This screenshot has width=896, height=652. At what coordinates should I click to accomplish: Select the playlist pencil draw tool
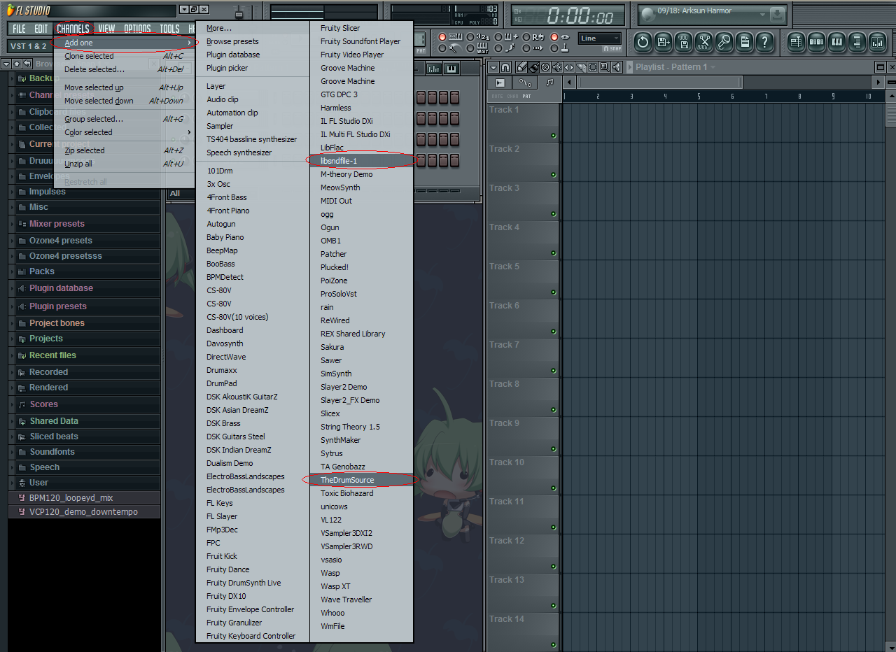521,67
